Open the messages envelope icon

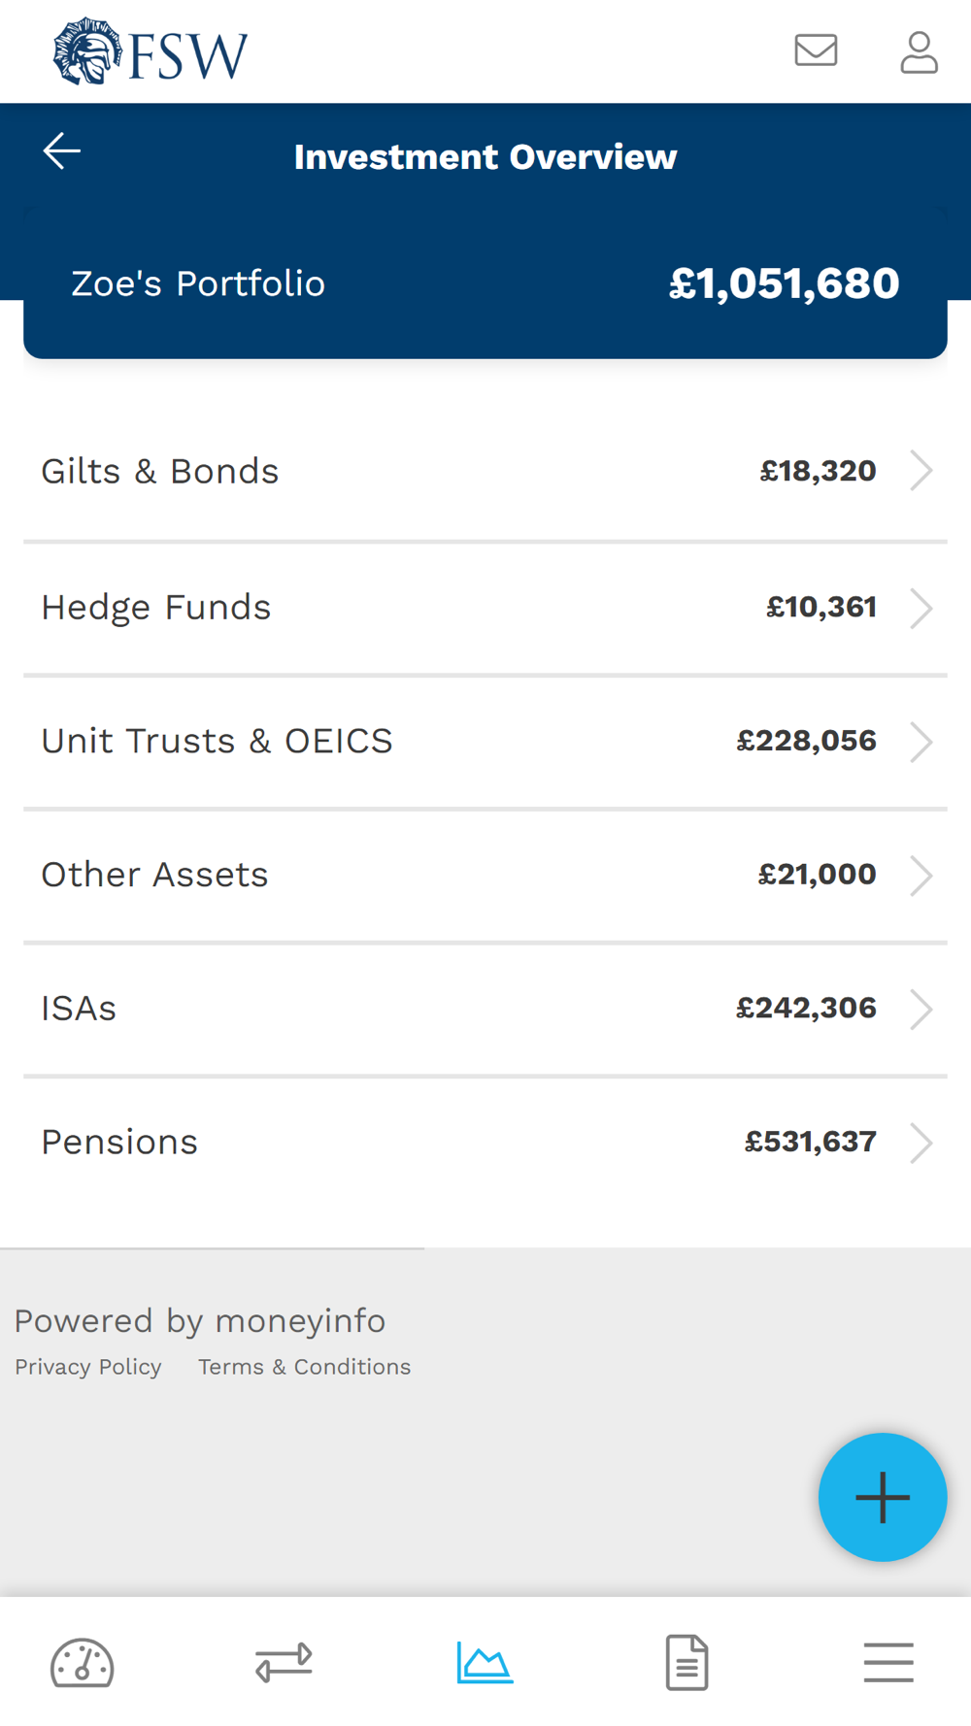pyautogui.click(x=816, y=50)
